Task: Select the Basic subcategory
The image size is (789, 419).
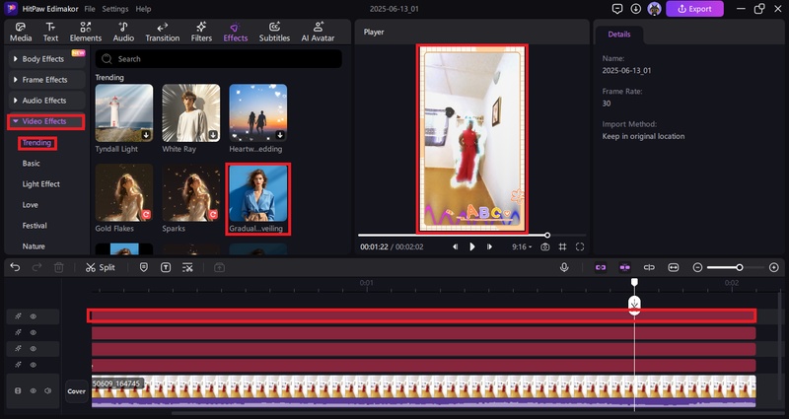Action: tap(32, 164)
